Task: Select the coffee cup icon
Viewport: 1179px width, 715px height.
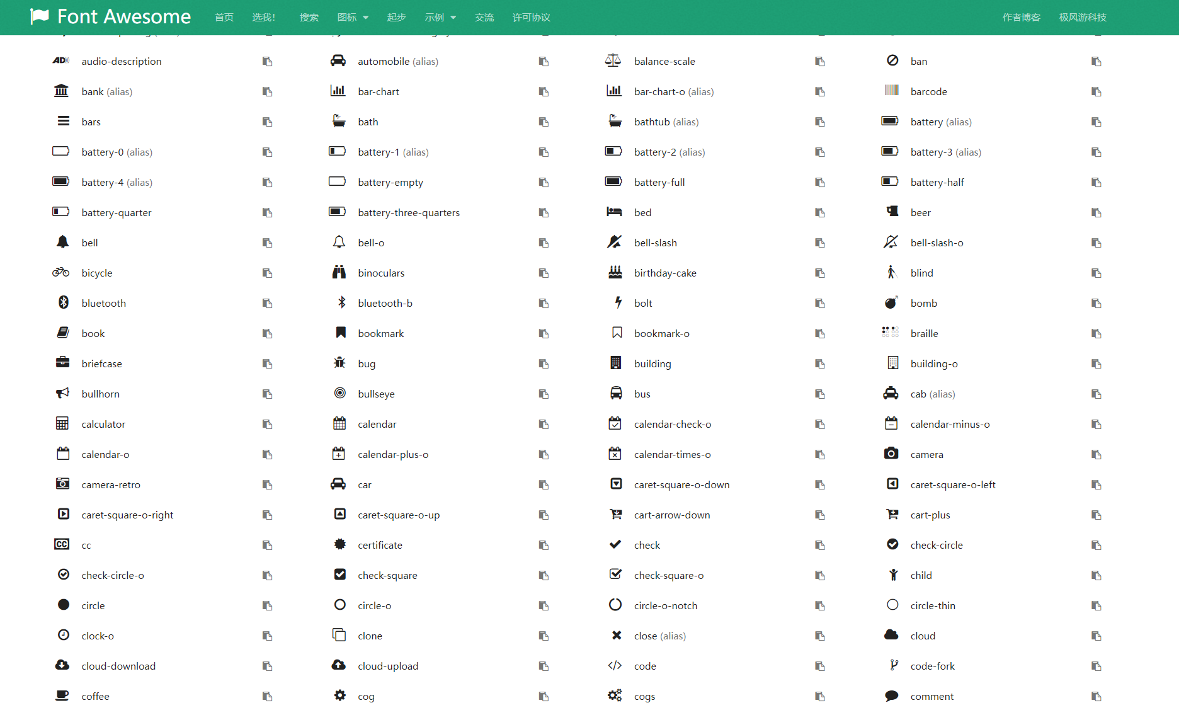Action: (x=62, y=695)
